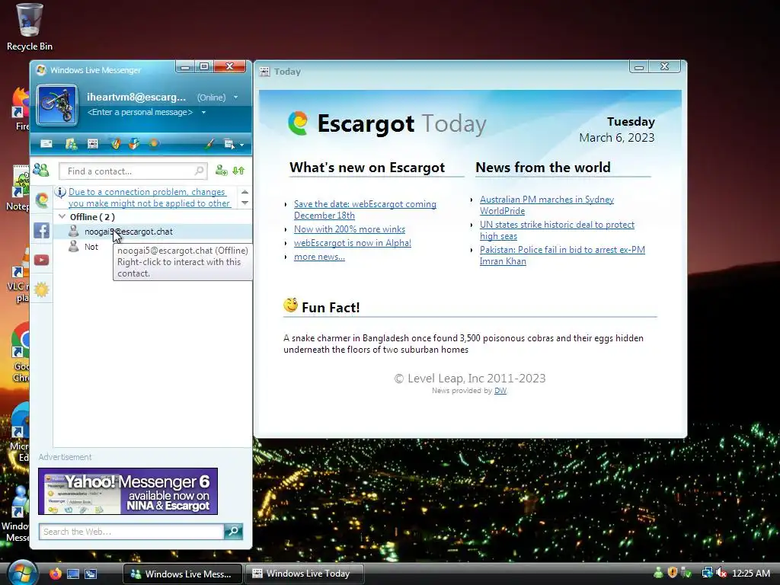
Task: Click the green Messenger tray icon
Action: [x=658, y=573]
